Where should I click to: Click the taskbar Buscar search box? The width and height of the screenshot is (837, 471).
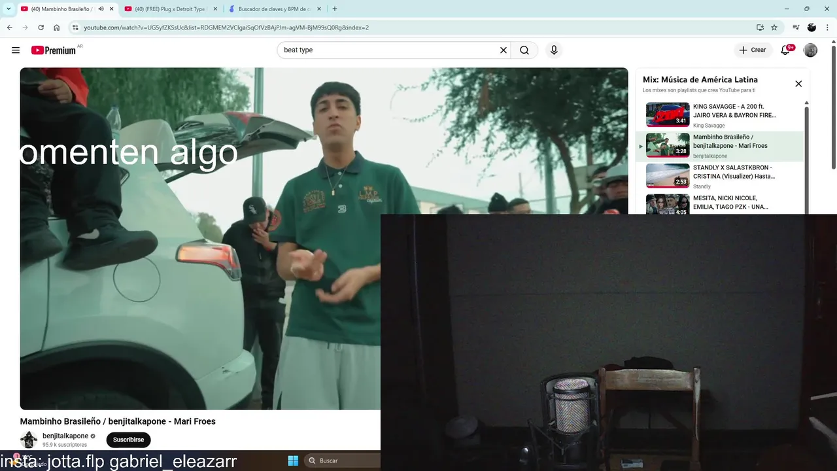click(341, 461)
